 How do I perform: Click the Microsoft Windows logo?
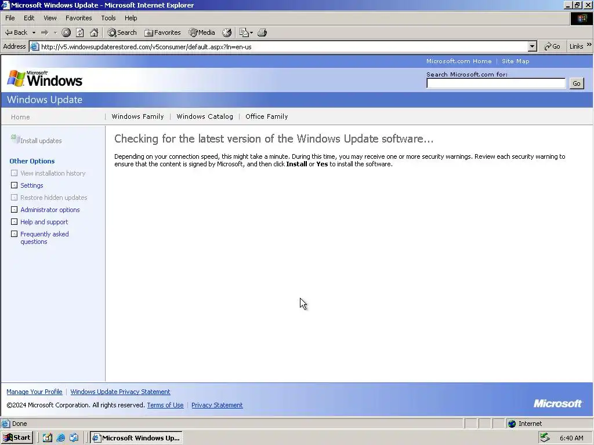coord(45,79)
